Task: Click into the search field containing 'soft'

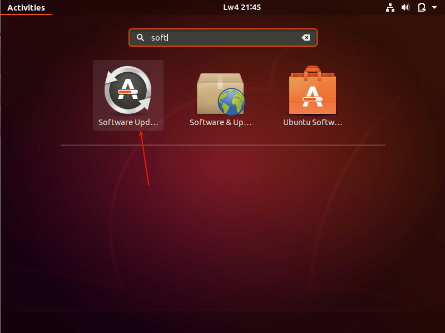Action: tap(223, 37)
